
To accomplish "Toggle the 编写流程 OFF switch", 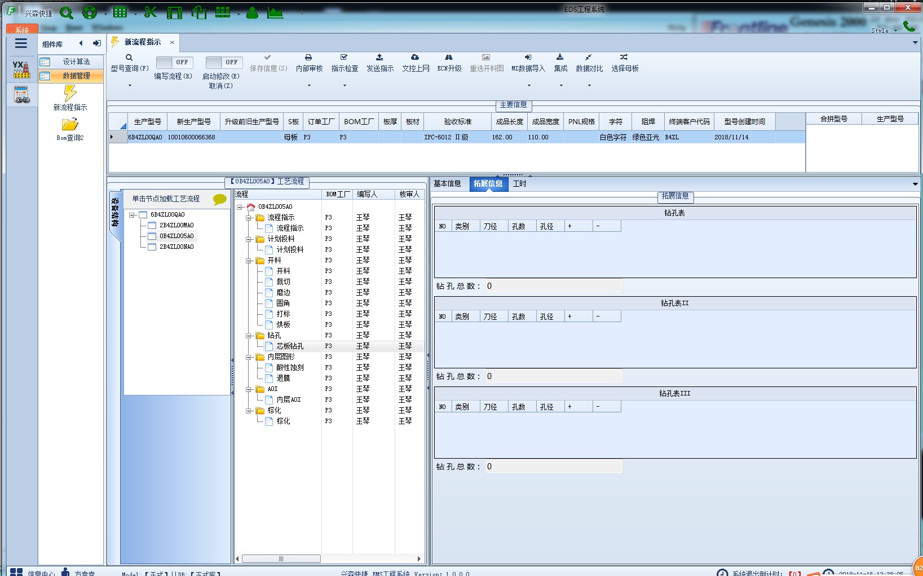I will 174,62.
